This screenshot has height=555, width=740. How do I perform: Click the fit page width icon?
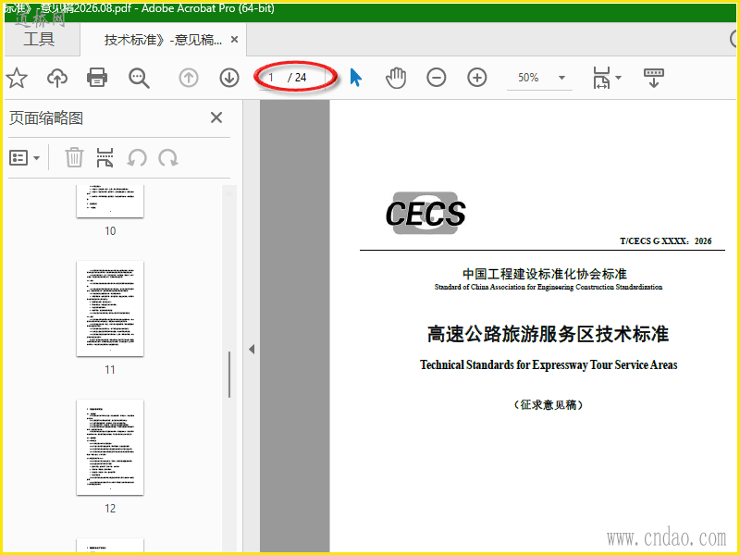pyautogui.click(x=602, y=78)
